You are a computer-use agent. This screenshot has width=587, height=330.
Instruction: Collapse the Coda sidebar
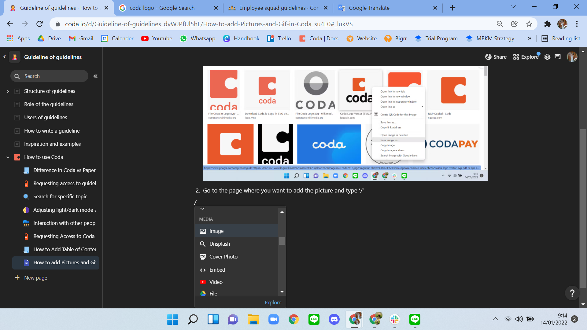click(x=95, y=76)
